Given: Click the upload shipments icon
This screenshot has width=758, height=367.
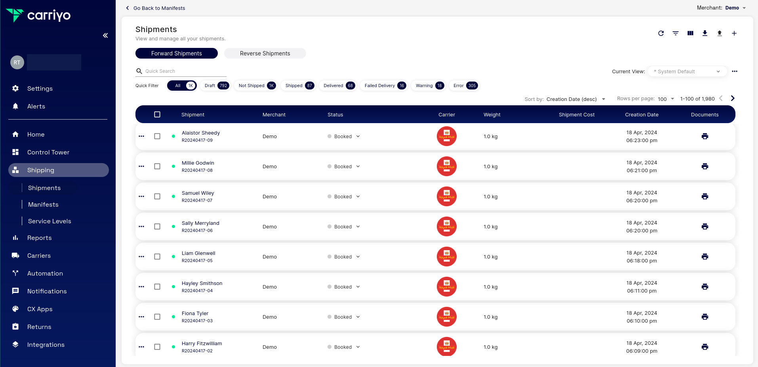Looking at the screenshot, I should [720, 33].
